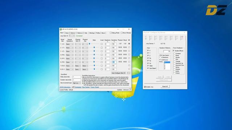Open the vJoy Stick ID dropdown
The height and width of the screenshot is (130, 232).
pyautogui.click(x=72, y=36)
